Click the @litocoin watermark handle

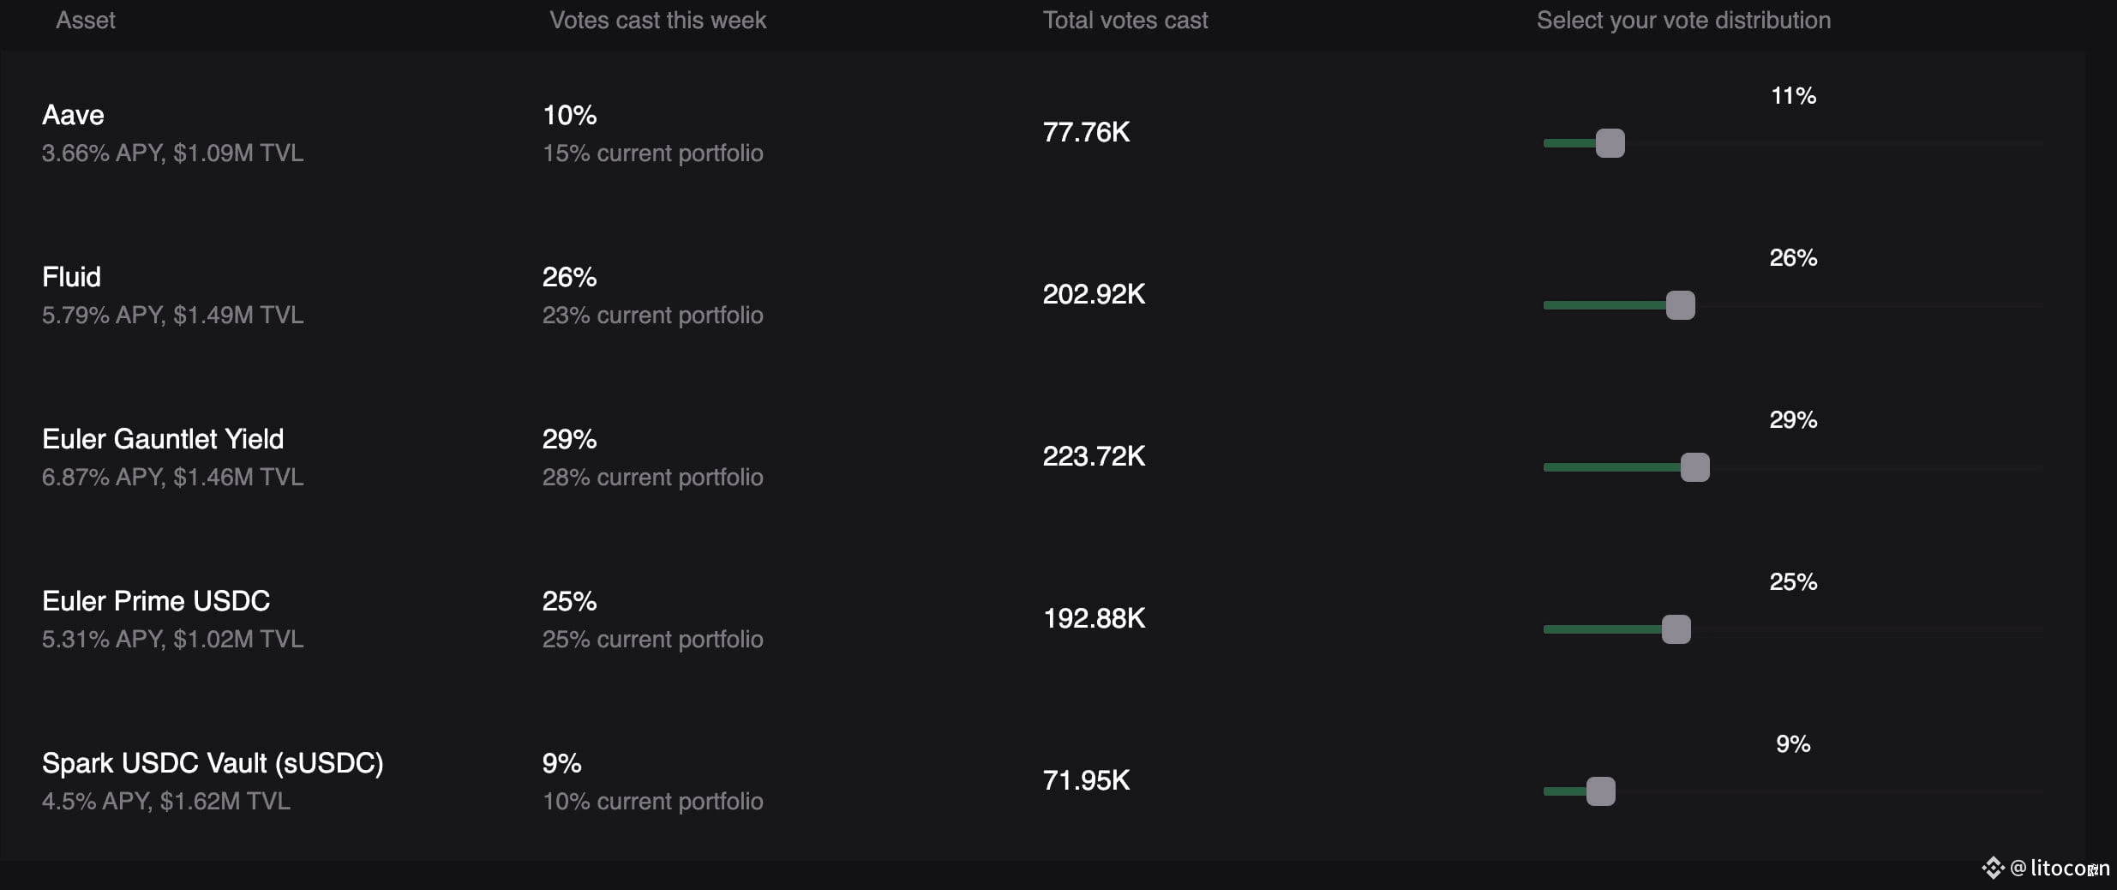(x=2060, y=868)
